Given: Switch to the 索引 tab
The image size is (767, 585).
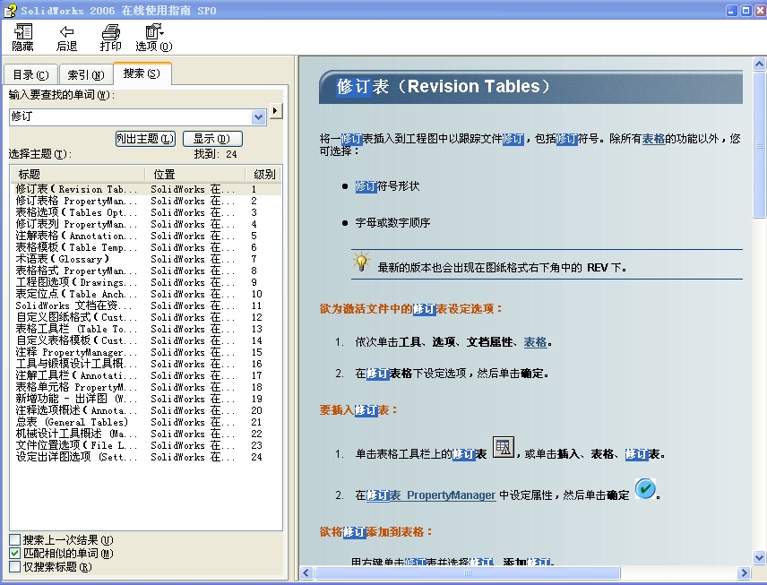Looking at the screenshot, I should tap(87, 74).
